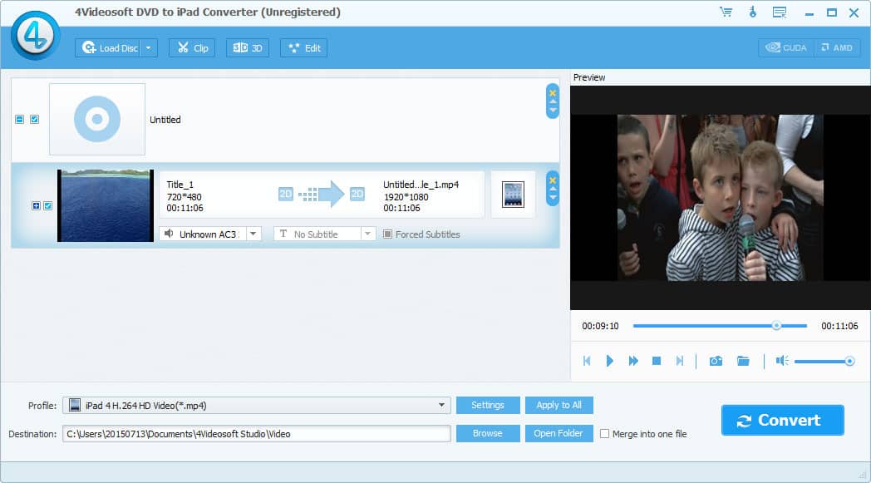This screenshot has height=483, width=871.
Task: Click the 00:11:06 total duration in preview
Action: [x=839, y=326]
